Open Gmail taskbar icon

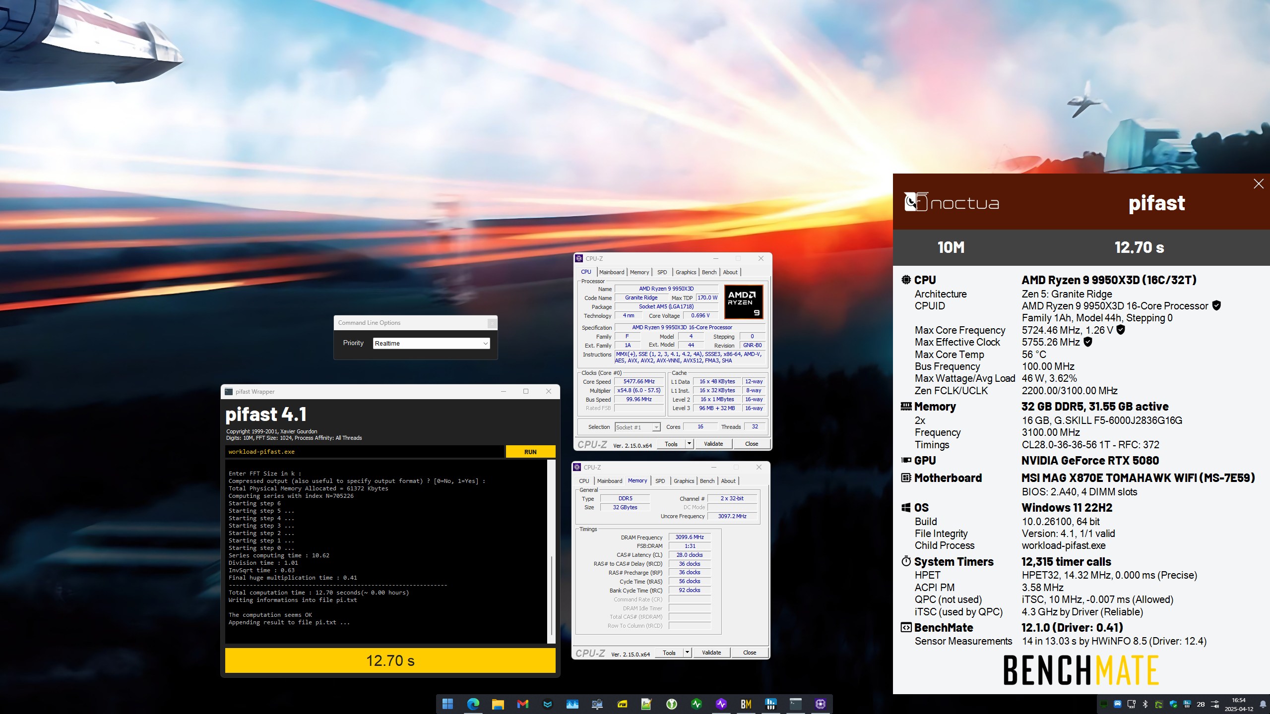[522, 704]
